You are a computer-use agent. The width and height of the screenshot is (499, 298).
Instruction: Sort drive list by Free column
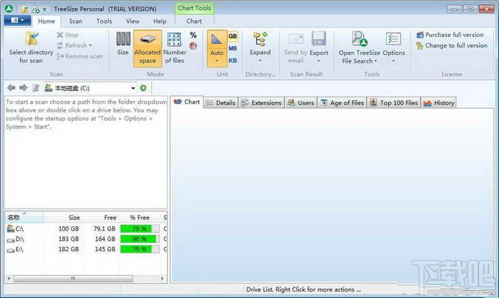[100, 218]
